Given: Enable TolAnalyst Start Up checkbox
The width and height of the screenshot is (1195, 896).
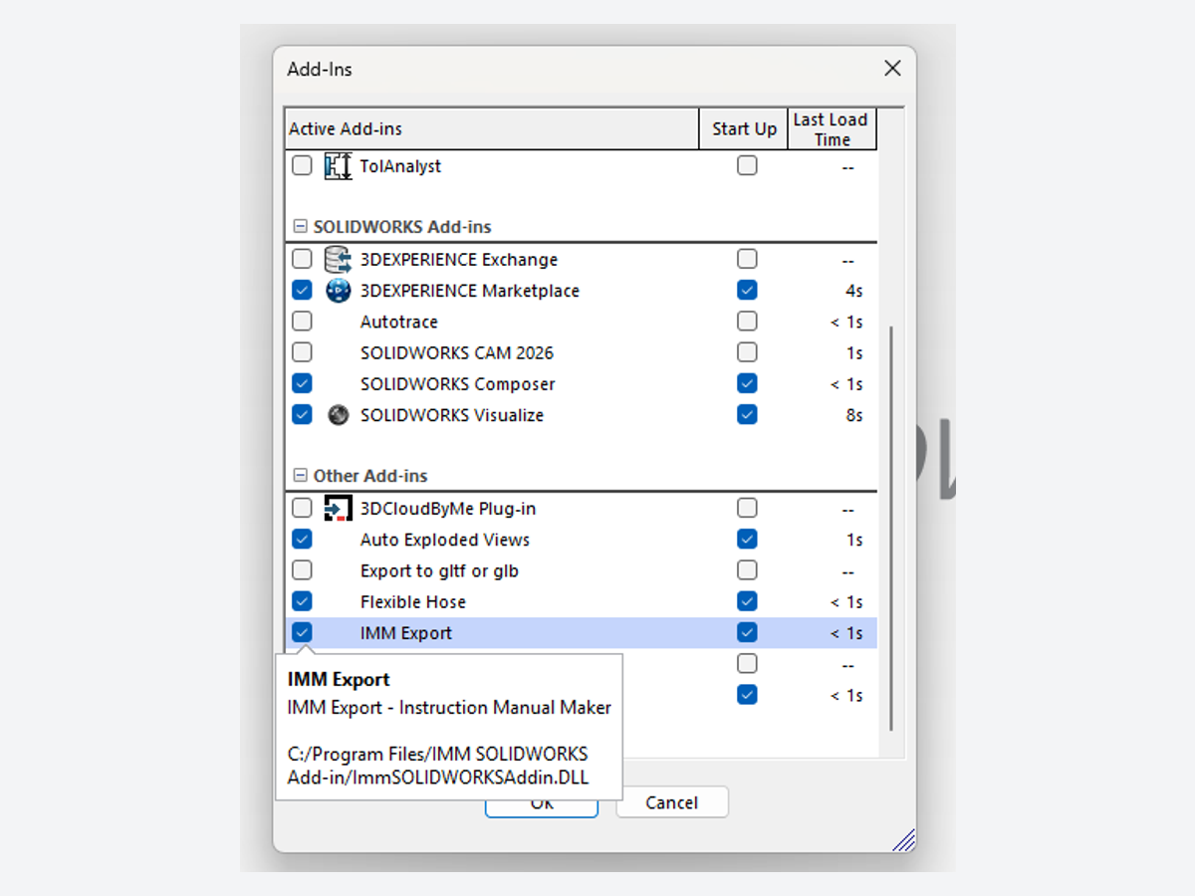Looking at the screenshot, I should pos(747,166).
